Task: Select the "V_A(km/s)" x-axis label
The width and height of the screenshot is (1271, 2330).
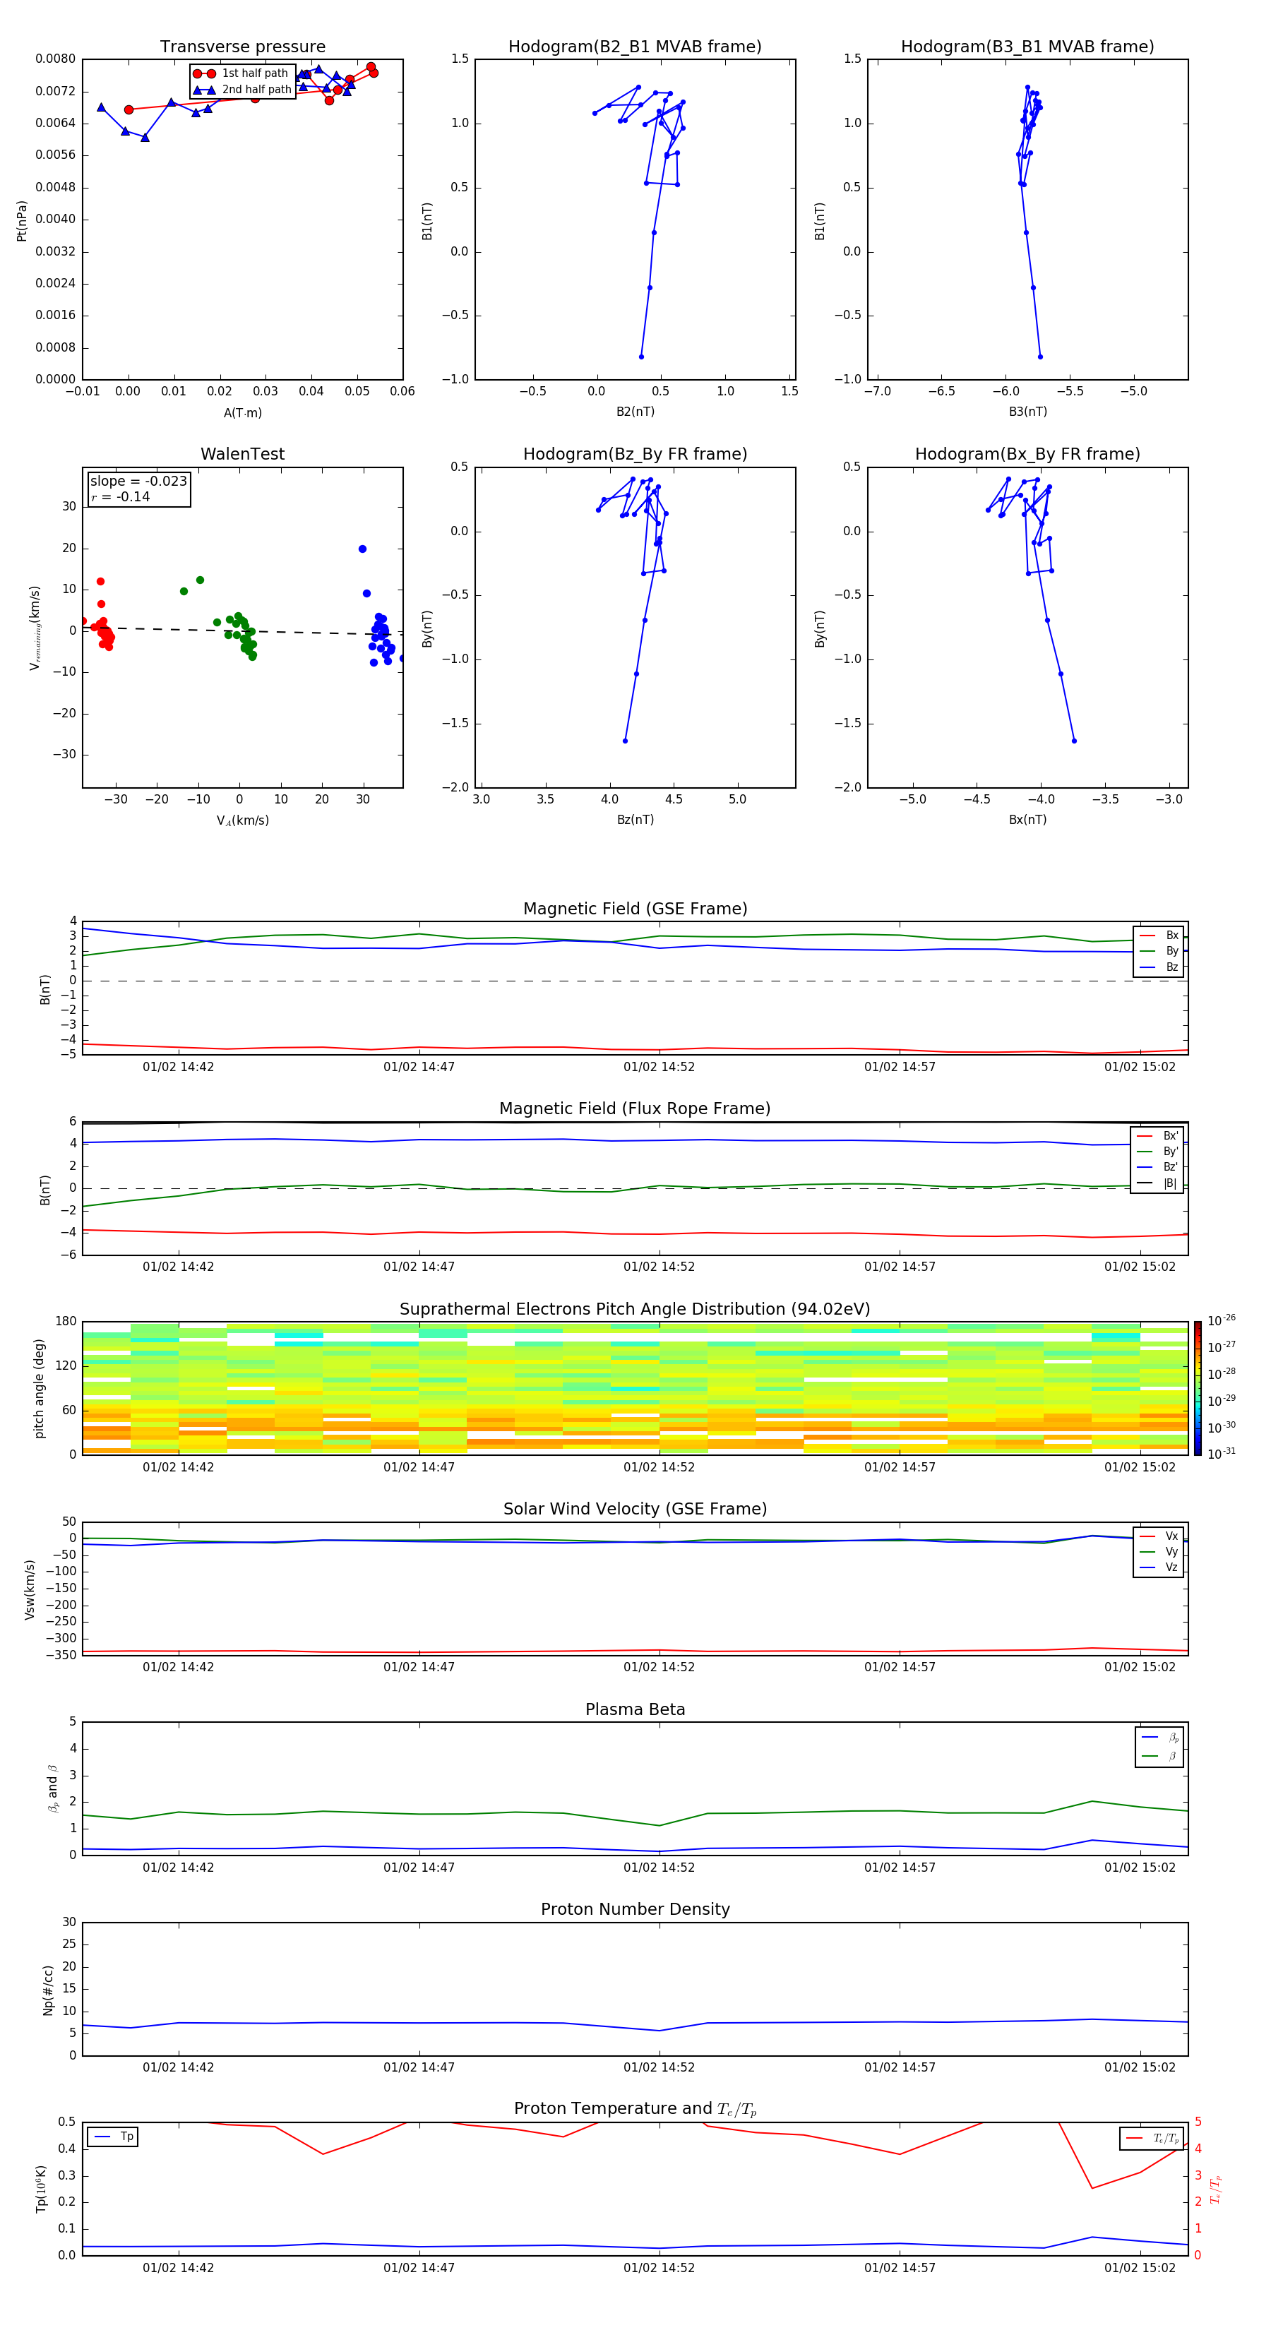Action: point(242,820)
